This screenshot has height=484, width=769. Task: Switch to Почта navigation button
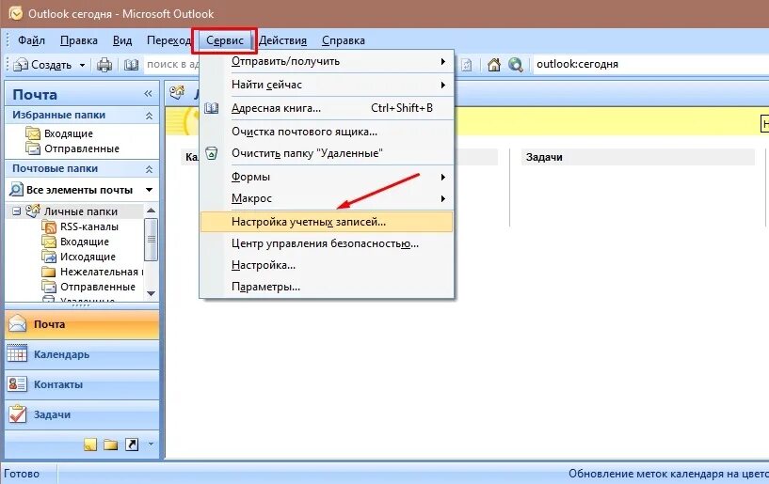tap(82, 324)
